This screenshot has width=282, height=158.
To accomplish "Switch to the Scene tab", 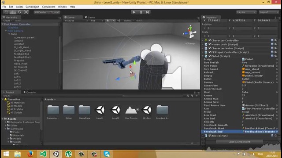I will [70, 18].
